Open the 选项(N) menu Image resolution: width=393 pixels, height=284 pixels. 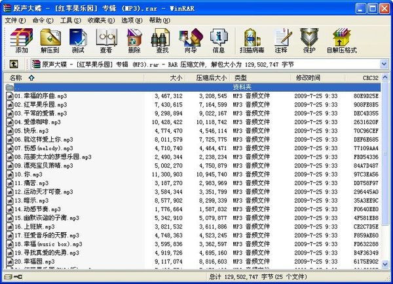tap(132, 20)
